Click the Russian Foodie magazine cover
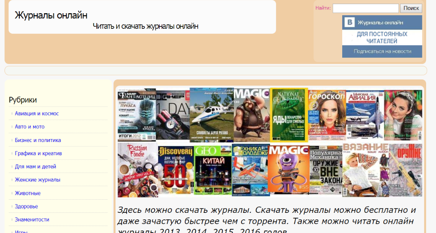Image resolution: width=436 pixels, height=233 pixels. click(x=138, y=170)
